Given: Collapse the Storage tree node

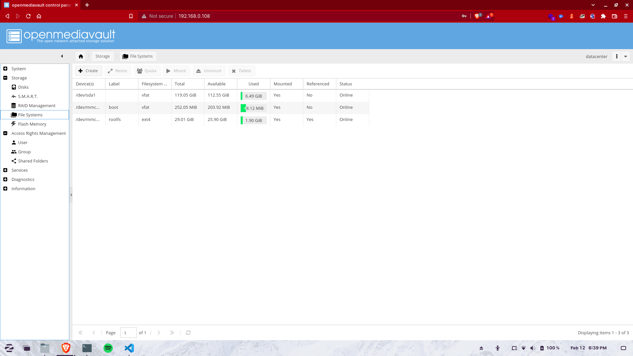Looking at the screenshot, I should click(x=5, y=78).
